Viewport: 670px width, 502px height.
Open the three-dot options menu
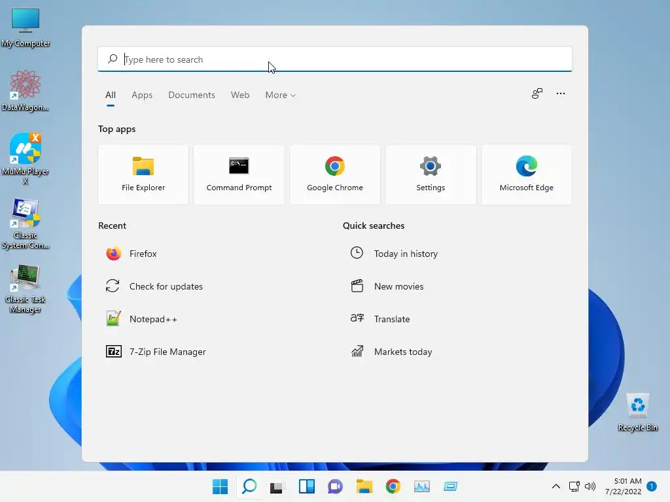561,93
